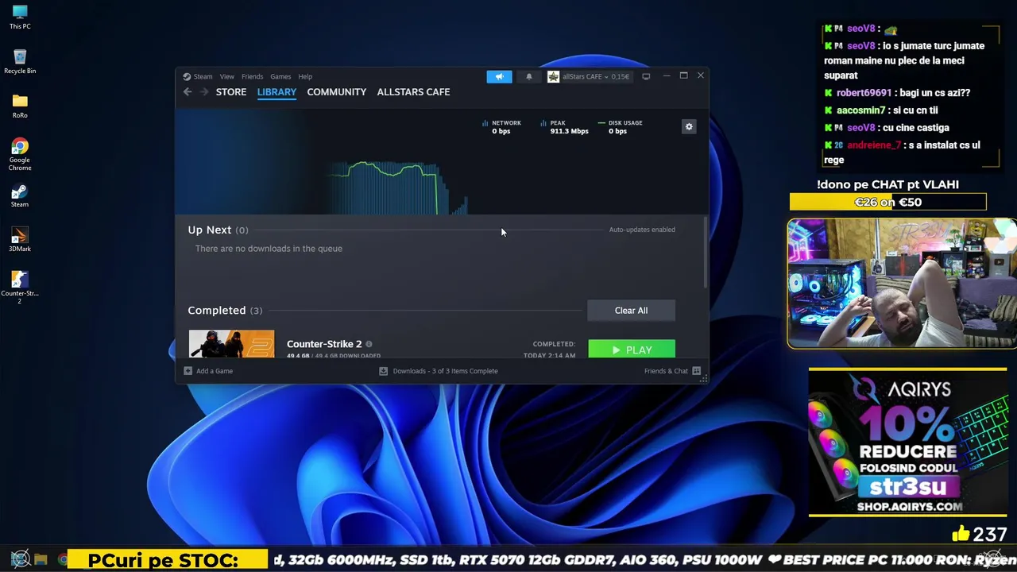Screen dimensions: 1017x572
Task: Open Friends & Chat
Action: [672, 371]
